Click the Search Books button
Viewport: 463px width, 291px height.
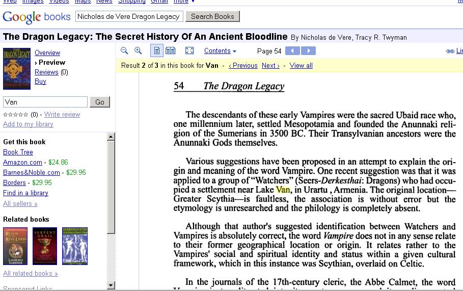(x=212, y=16)
